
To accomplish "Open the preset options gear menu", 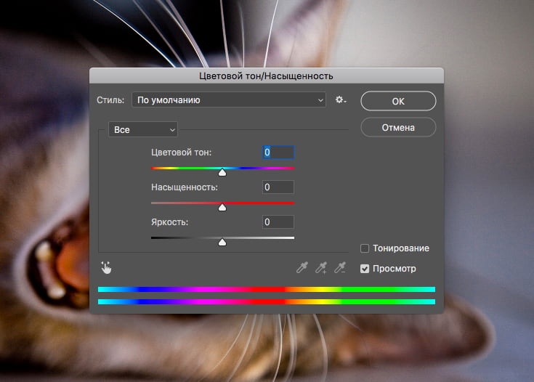I will click(340, 100).
